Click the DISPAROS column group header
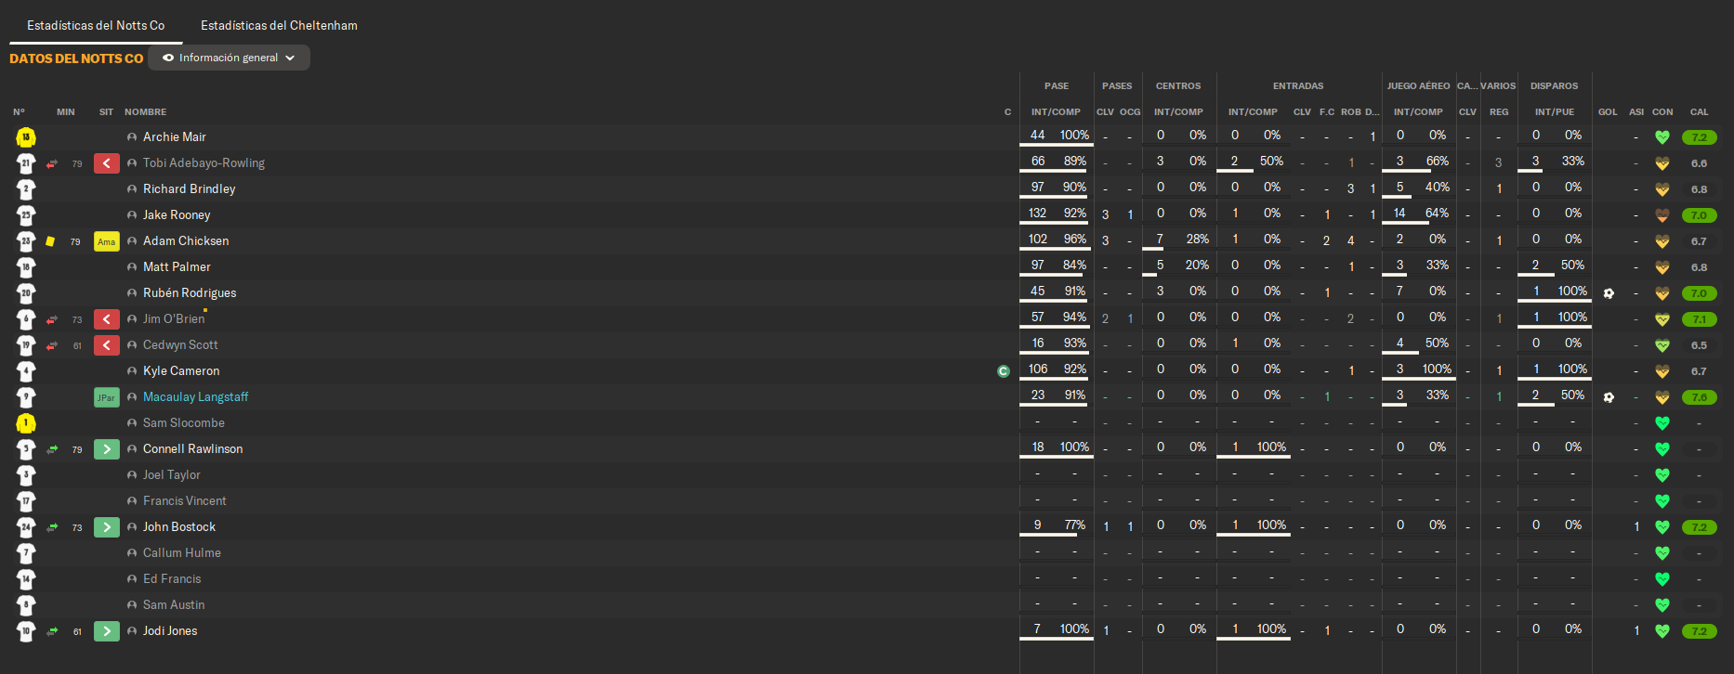 (x=1554, y=86)
